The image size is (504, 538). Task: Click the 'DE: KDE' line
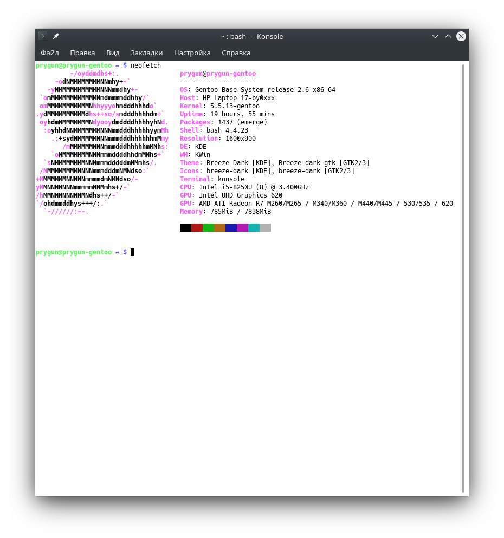pos(193,147)
